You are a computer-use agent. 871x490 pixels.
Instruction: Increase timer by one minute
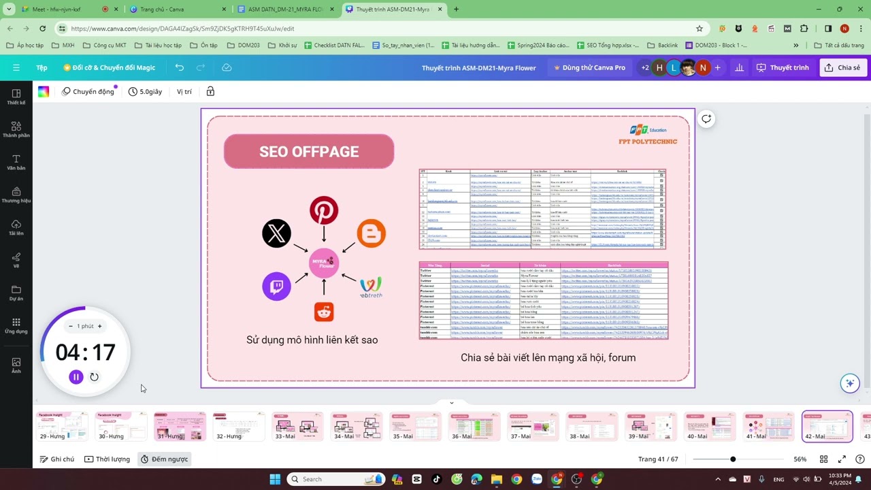[x=99, y=326]
